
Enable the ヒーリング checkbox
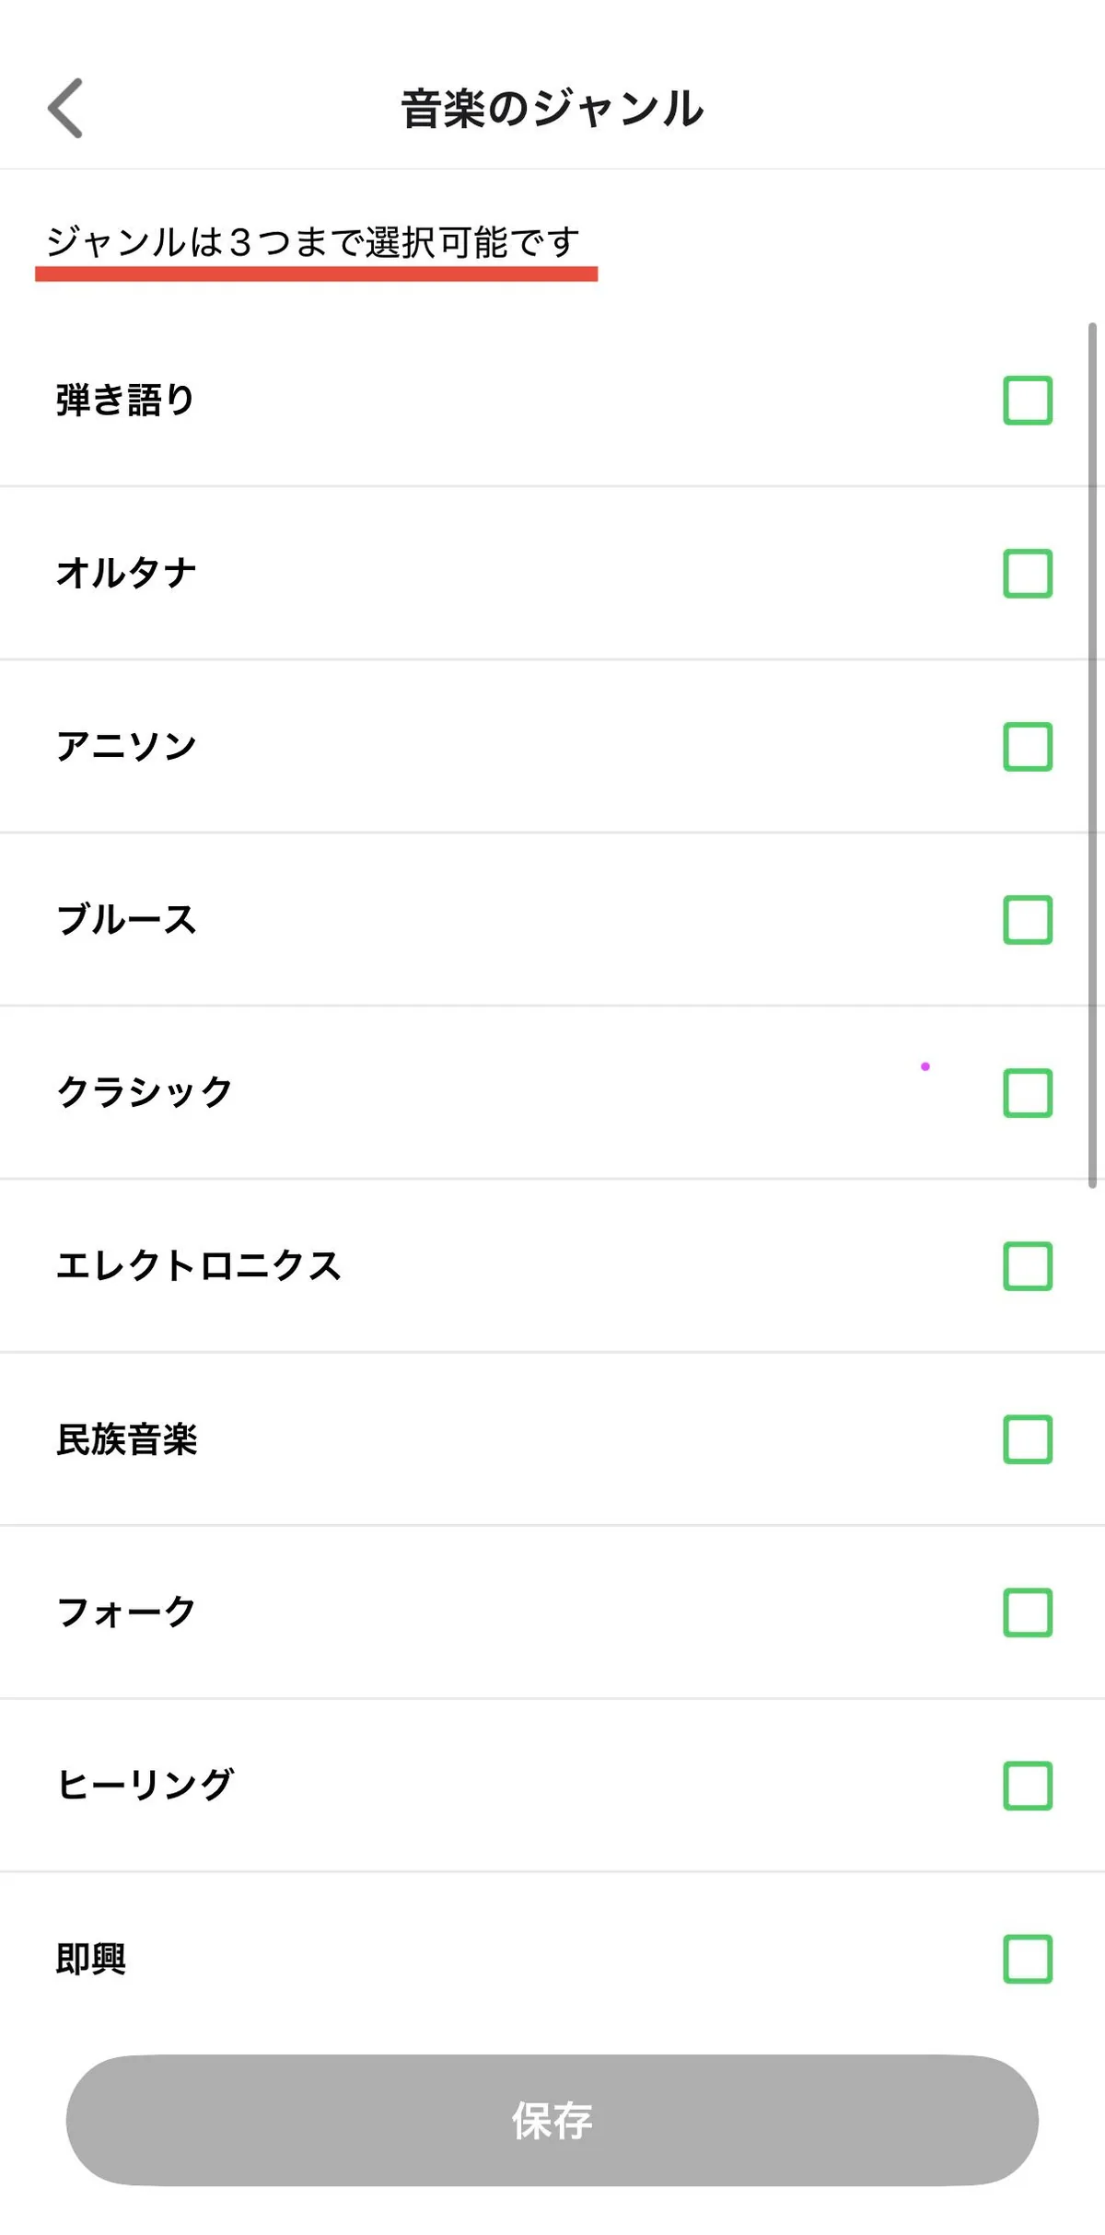coord(1028,1785)
